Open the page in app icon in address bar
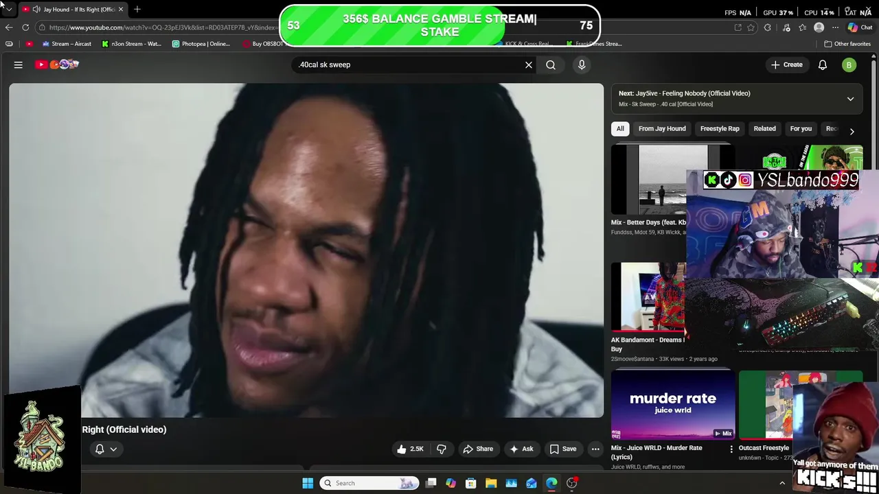 coord(738,27)
